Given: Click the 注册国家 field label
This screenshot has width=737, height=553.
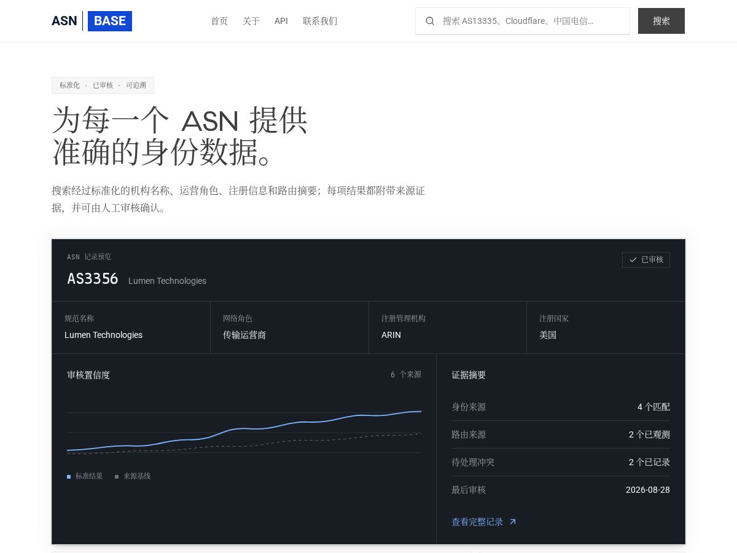Looking at the screenshot, I should pos(554,318).
